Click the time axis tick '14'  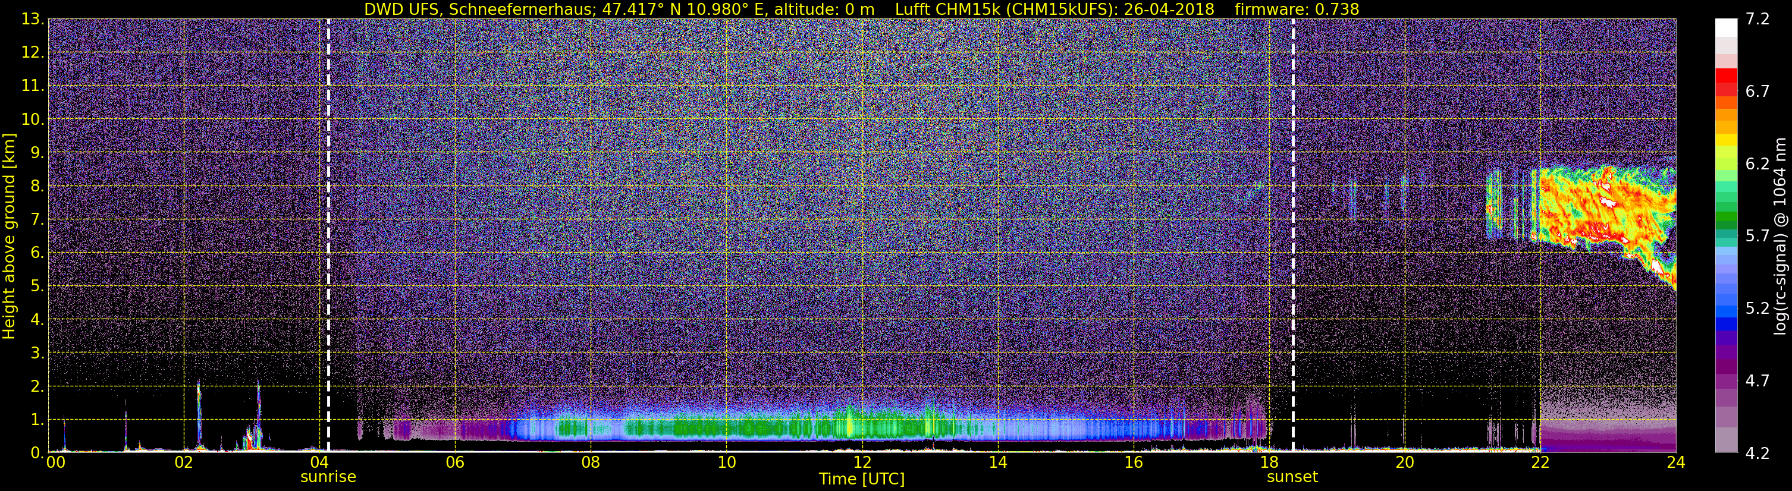tap(997, 462)
